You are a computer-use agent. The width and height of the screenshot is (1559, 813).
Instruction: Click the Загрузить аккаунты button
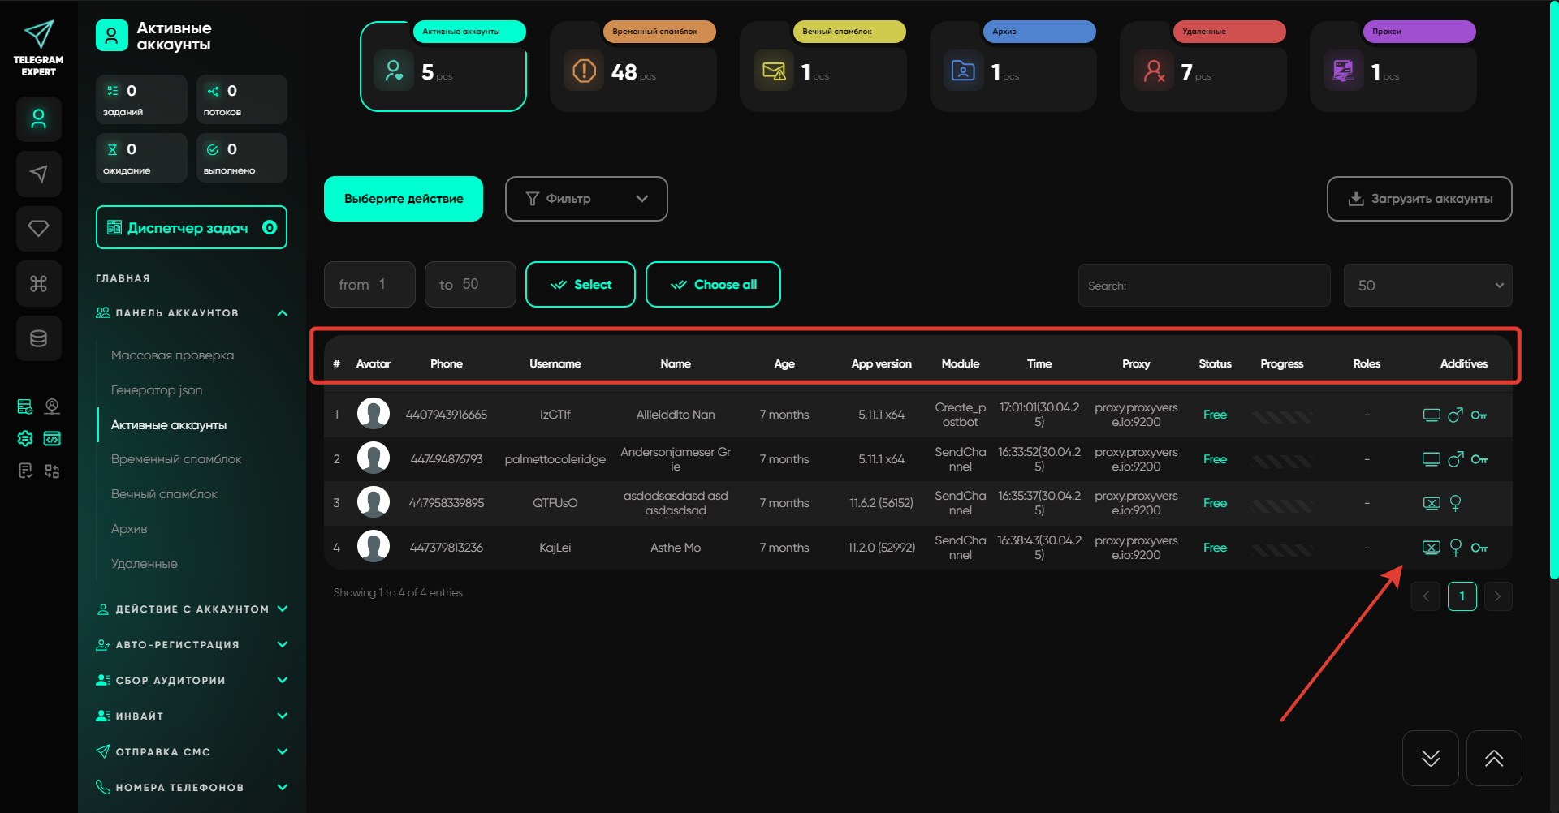click(1419, 199)
